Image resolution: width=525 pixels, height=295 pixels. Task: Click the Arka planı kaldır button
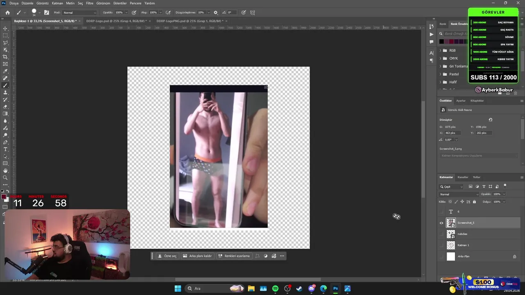(197, 256)
